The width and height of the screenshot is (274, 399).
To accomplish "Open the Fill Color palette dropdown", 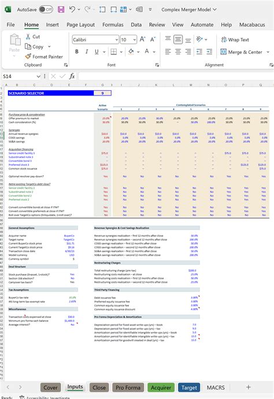I will coord(138,52).
